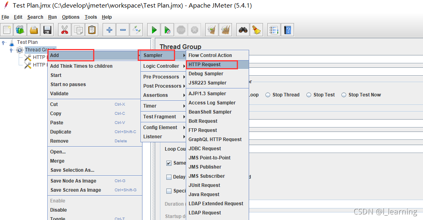This screenshot has width=423, height=220.
Task: Click the Help question mark icon
Action: 287,30
